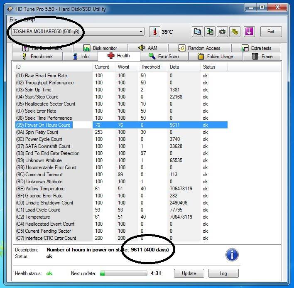Select the Uncorrectable Error Count row
Viewport: 294px width, 288px height.
[x=121, y=167]
